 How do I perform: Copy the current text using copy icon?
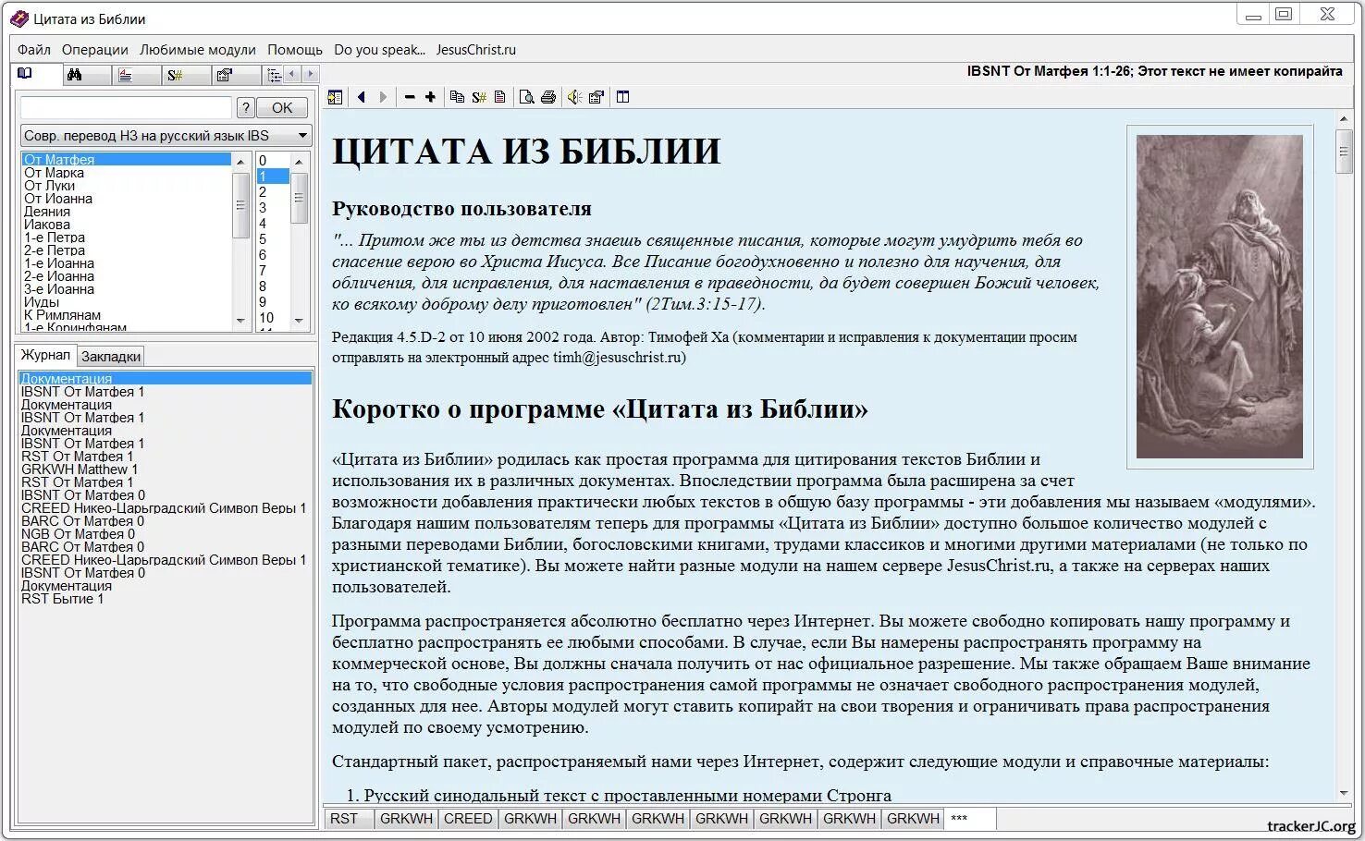tap(456, 95)
